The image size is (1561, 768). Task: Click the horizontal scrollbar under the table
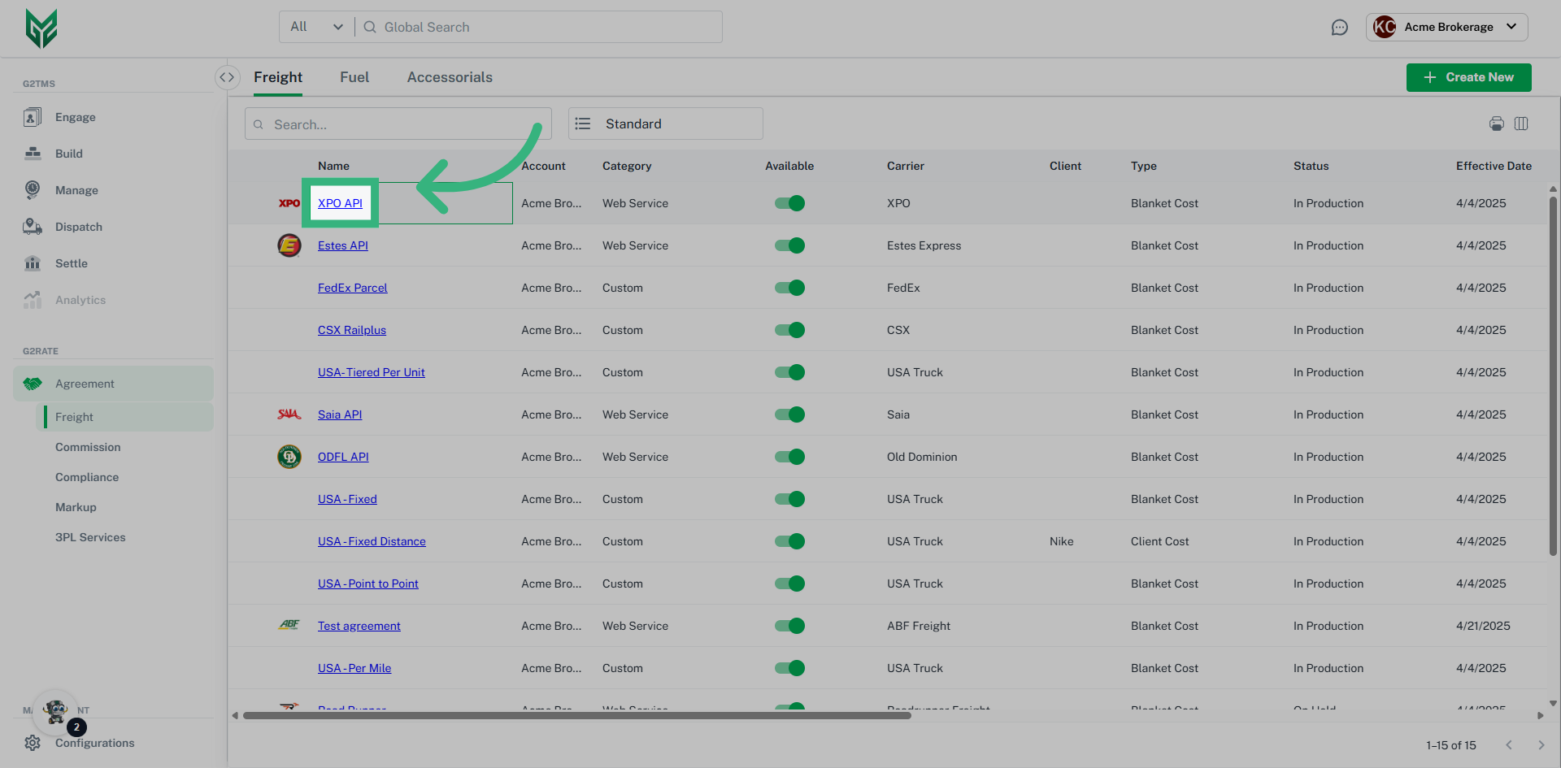point(577,716)
